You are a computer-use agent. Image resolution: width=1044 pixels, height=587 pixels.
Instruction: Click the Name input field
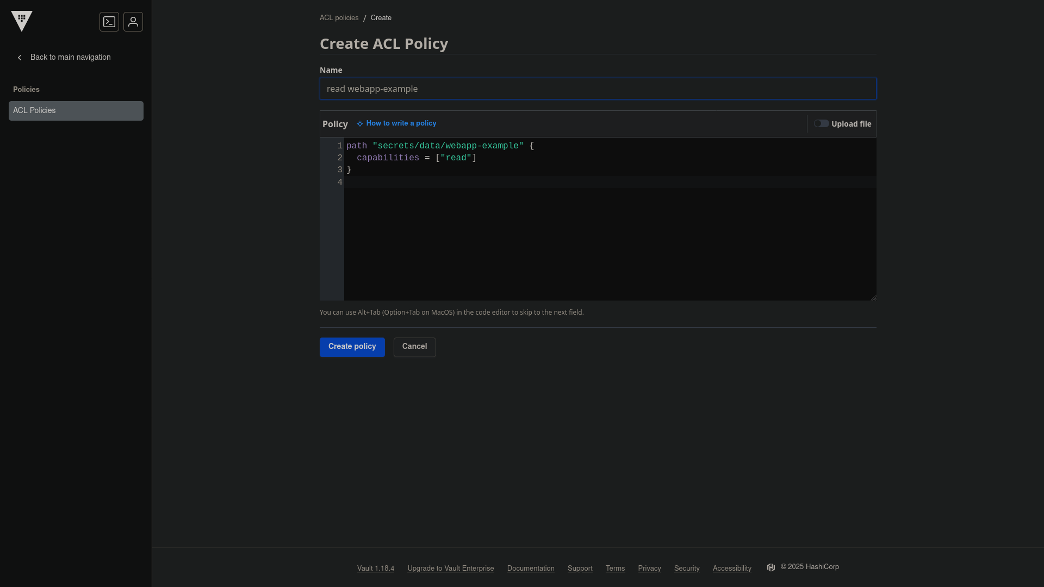point(597,89)
